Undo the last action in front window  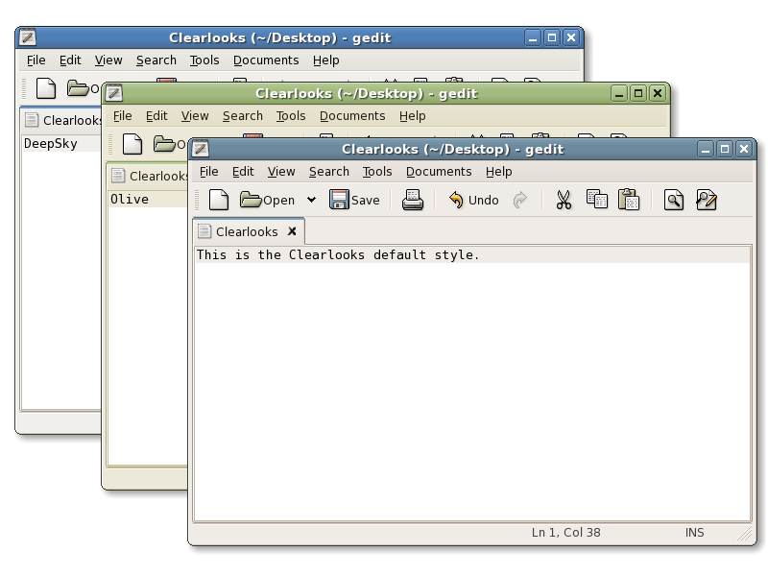[x=473, y=200]
